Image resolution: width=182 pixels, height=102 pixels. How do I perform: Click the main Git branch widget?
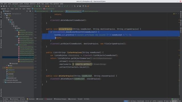point(166,101)
